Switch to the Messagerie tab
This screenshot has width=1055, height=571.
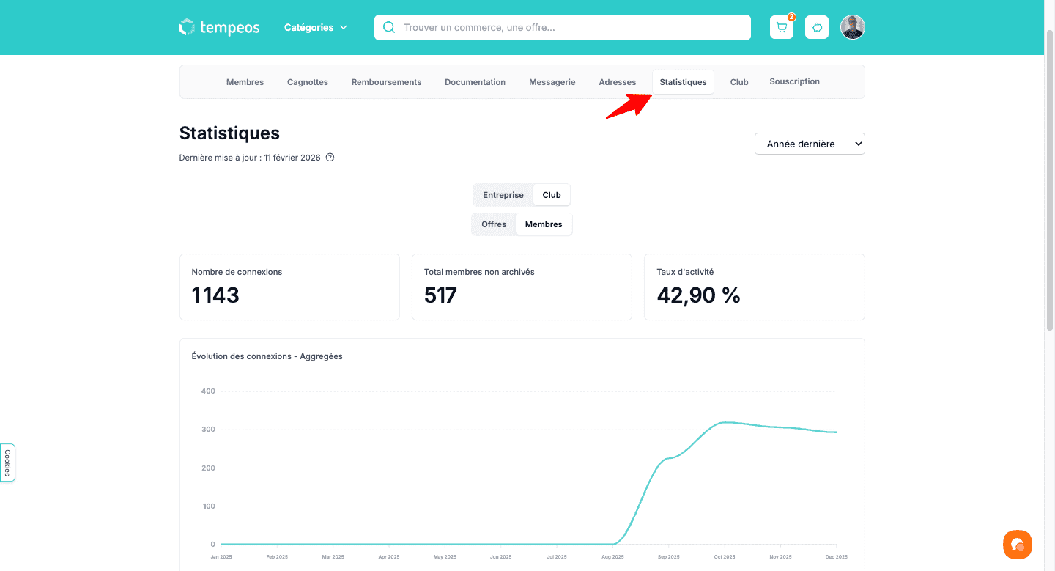[x=552, y=82]
